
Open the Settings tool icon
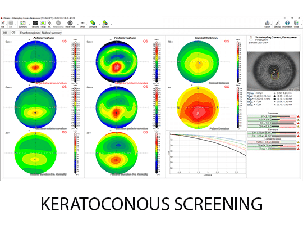277,24
